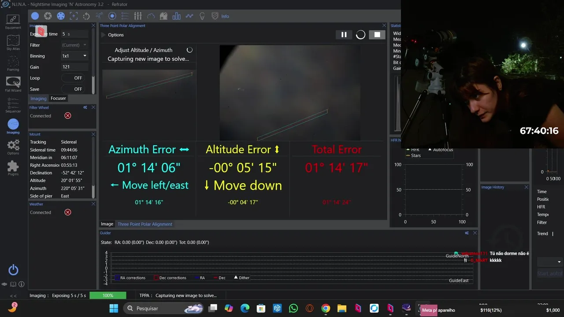
Task: Toggle the statistics bar chart icon
Action: 177,16
